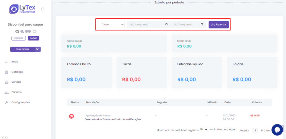Click the Início bar chart icon
286x139 pixels.
coord(7,62)
